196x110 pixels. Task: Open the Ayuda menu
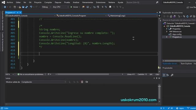120,2
